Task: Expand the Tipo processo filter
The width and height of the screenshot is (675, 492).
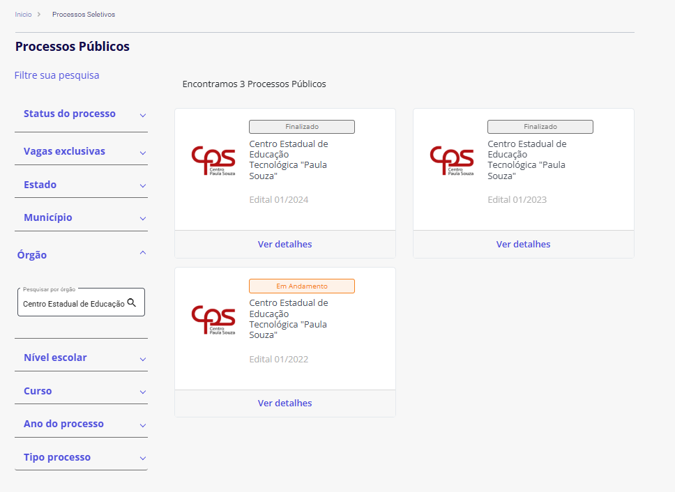Action: (x=142, y=458)
